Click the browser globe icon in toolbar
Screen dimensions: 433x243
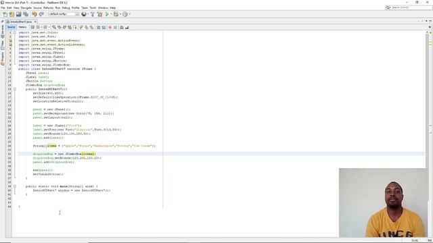84,14
